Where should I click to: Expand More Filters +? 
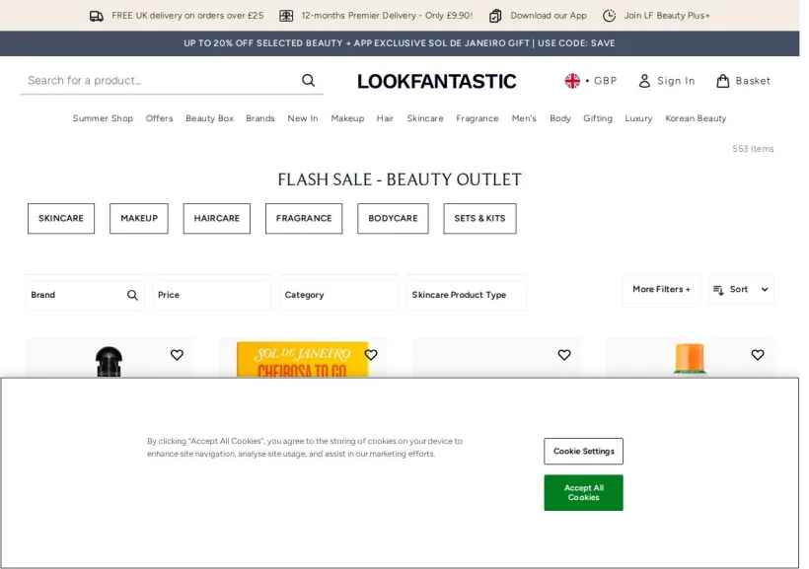(x=661, y=289)
